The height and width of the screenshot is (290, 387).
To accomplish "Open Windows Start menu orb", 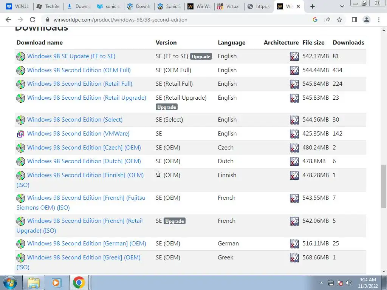I will click(10, 282).
